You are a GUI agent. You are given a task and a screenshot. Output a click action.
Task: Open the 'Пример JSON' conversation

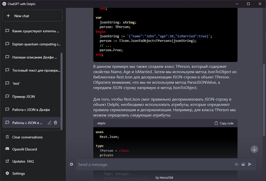pyautogui.click(x=32, y=97)
